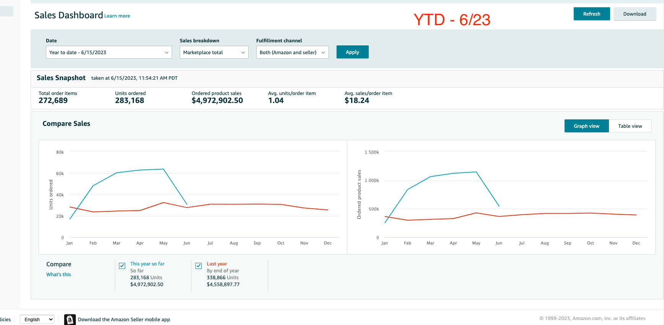
Task: Choose the English language selector
Action: click(37, 319)
